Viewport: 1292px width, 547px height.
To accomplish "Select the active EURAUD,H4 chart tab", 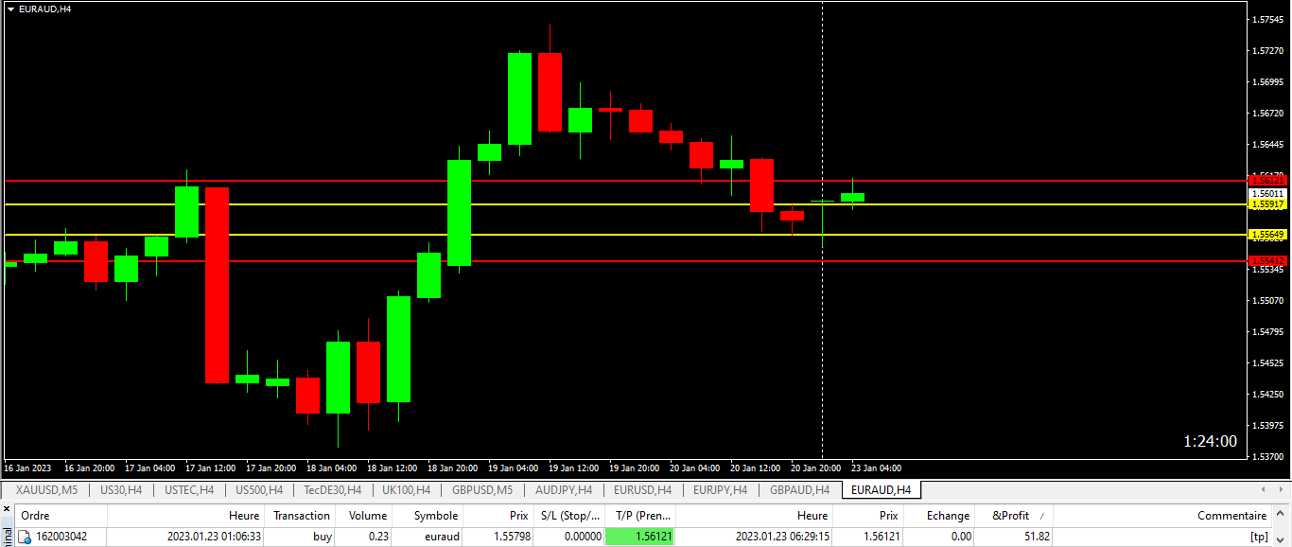I will point(881,489).
